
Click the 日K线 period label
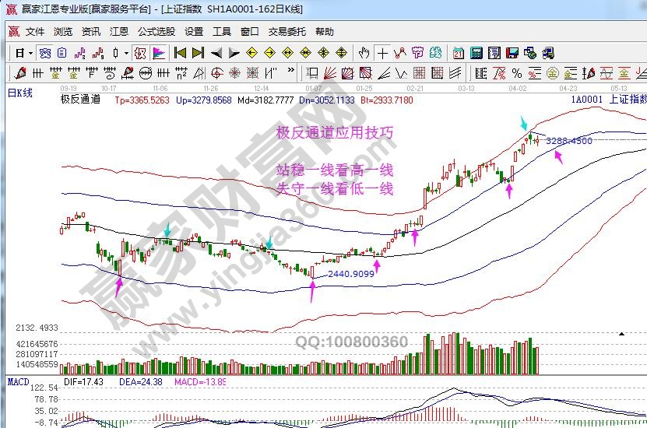point(20,93)
